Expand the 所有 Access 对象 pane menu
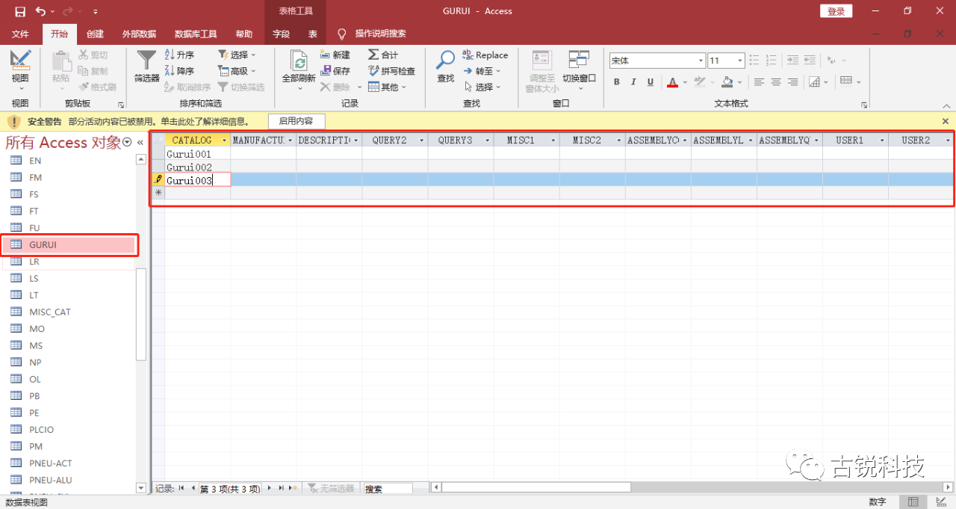 pyautogui.click(x=127, y=142)
